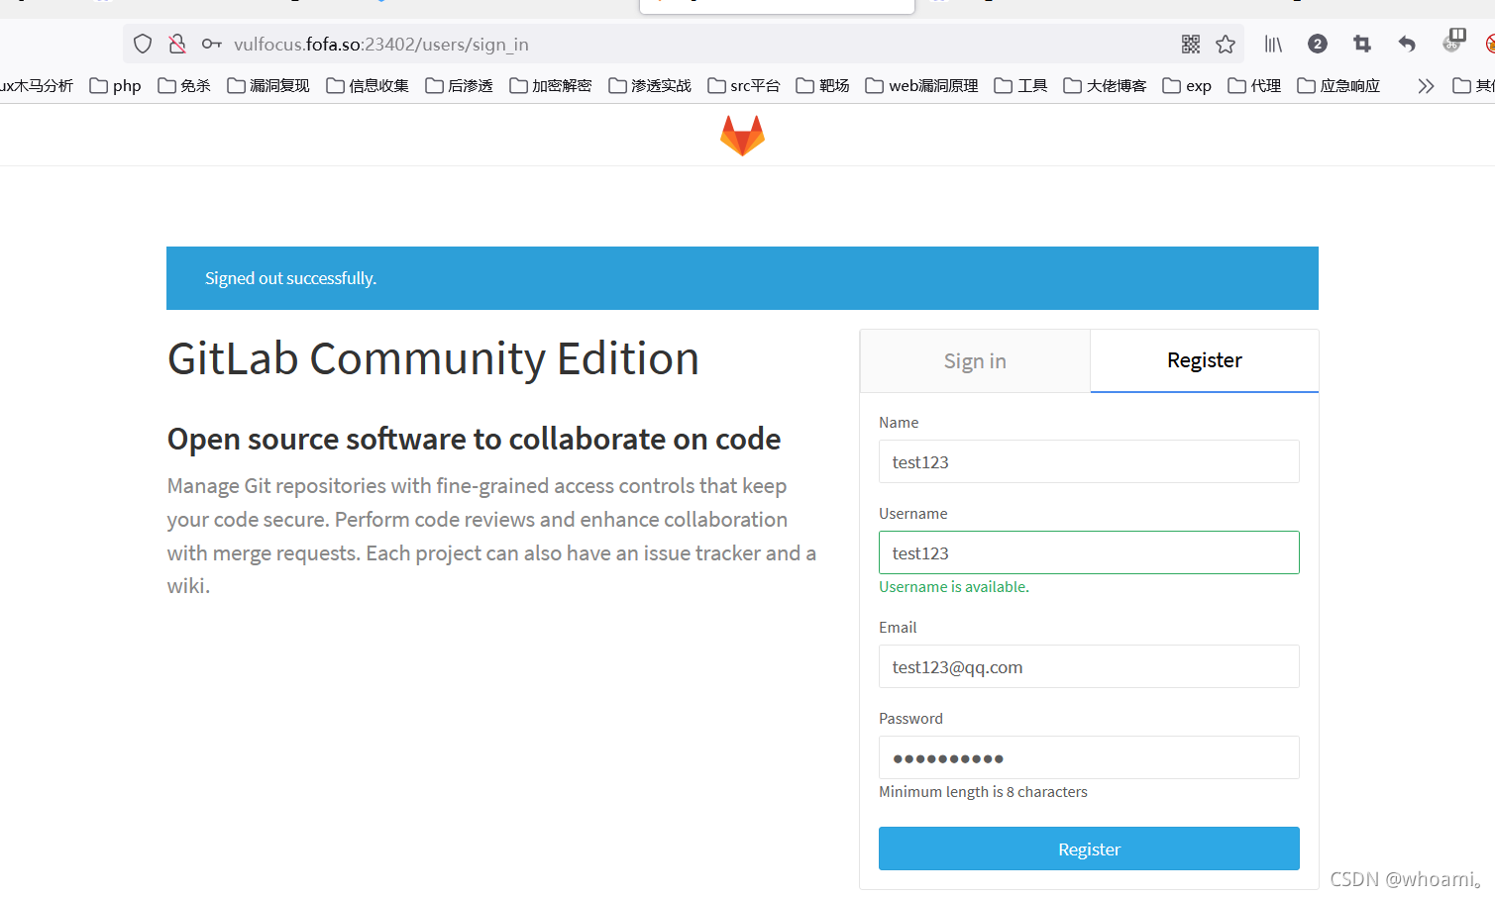Click the saved password key icon
1495x898 pixels.
coord(211,44)
